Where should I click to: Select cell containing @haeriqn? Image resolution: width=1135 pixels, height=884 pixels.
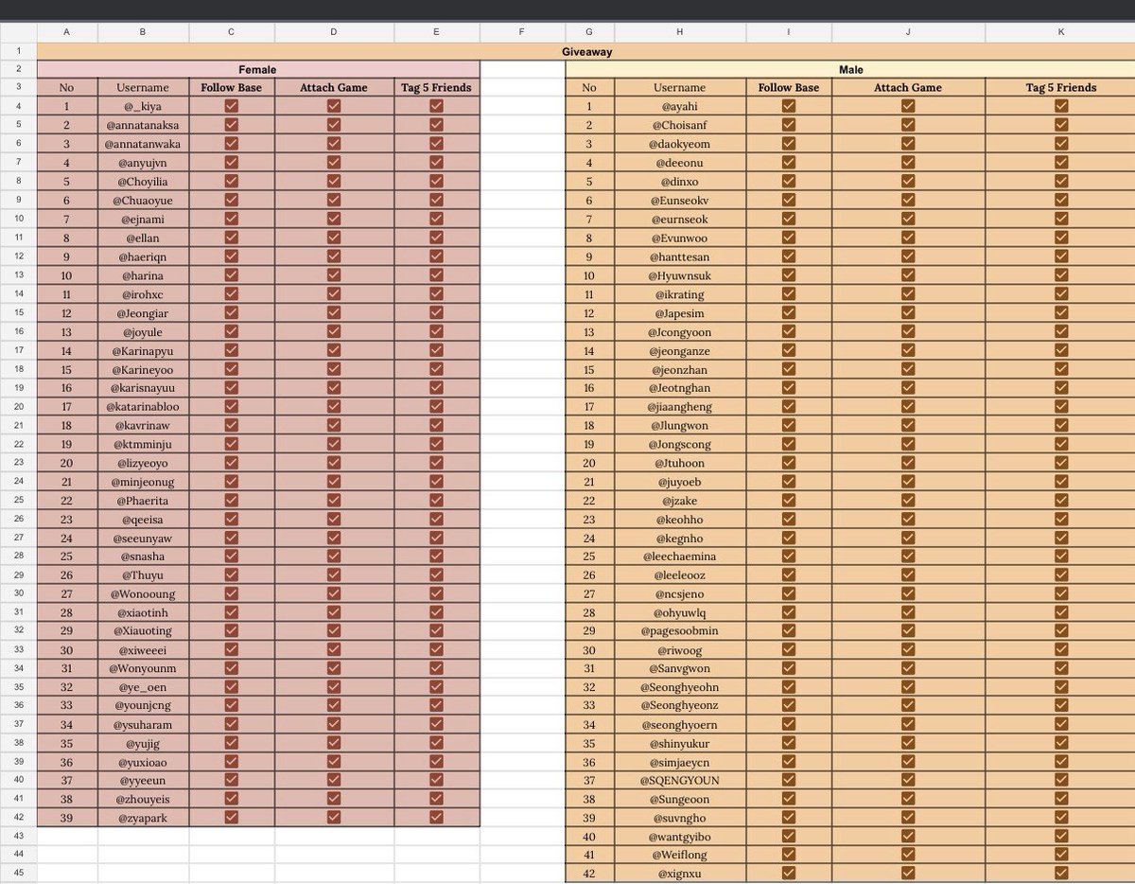143,256
